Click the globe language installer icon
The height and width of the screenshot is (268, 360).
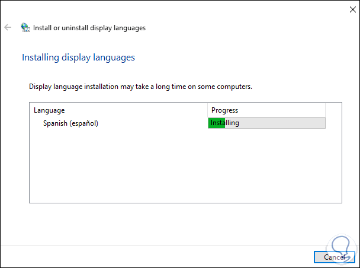pos(25,27)
